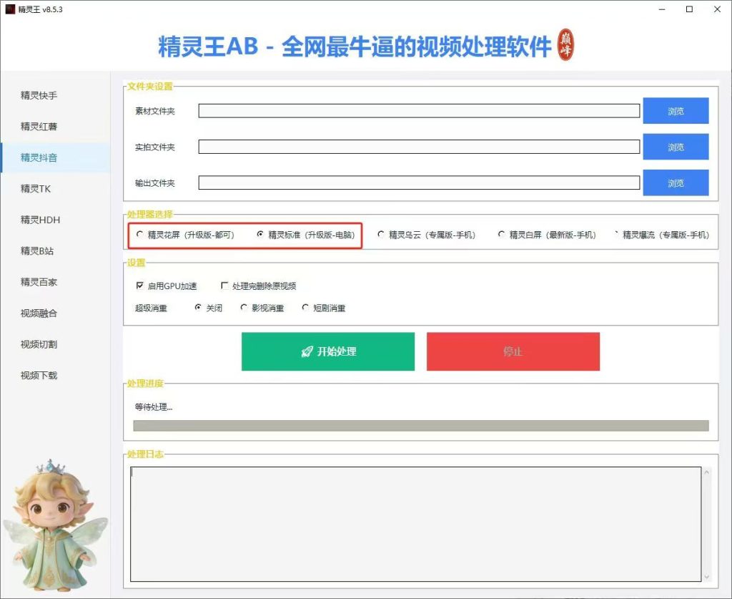This screenshot has height=599, width=732.
Task: Browse for the 实拍文件夹 folder
Action: coord(676,147)
